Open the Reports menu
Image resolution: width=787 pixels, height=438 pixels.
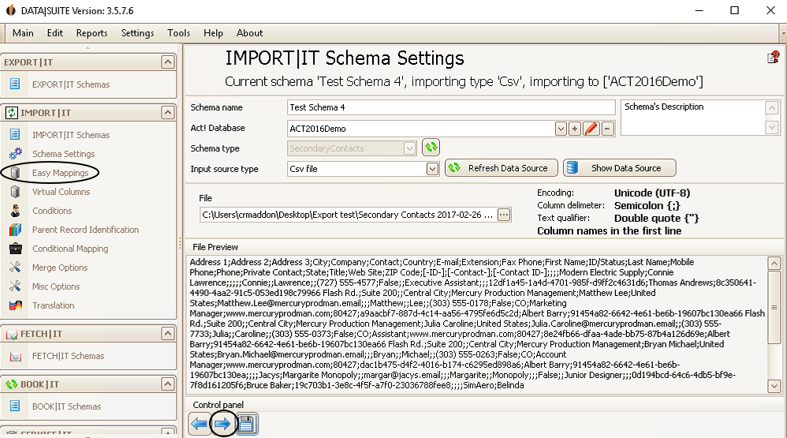pyautogui.click(x=91, y=32)
